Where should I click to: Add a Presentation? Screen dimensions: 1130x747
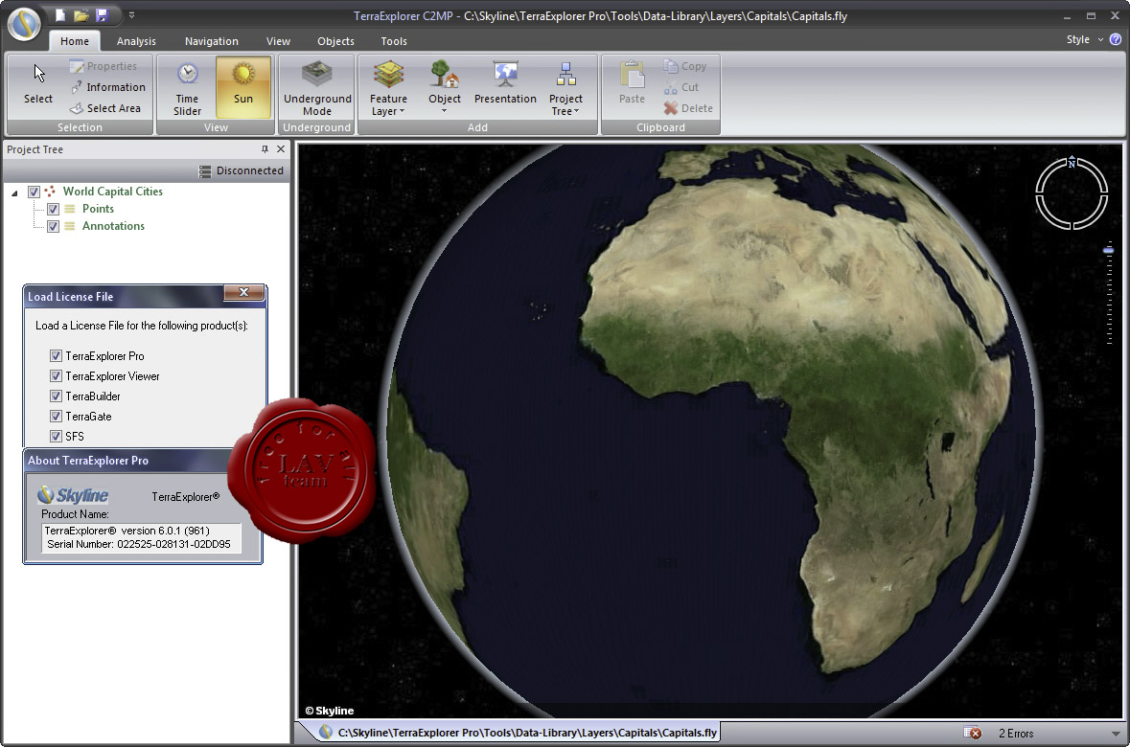pyautogui.click(x=505, y=86)
